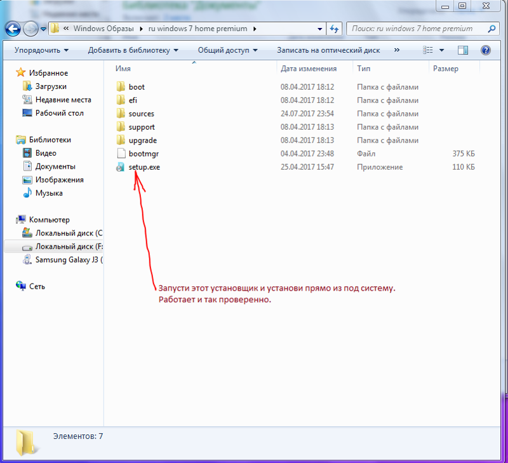Open "Избранное" in the navigation pane
This screenshot has height=463, width=508.
pos(48,73)
